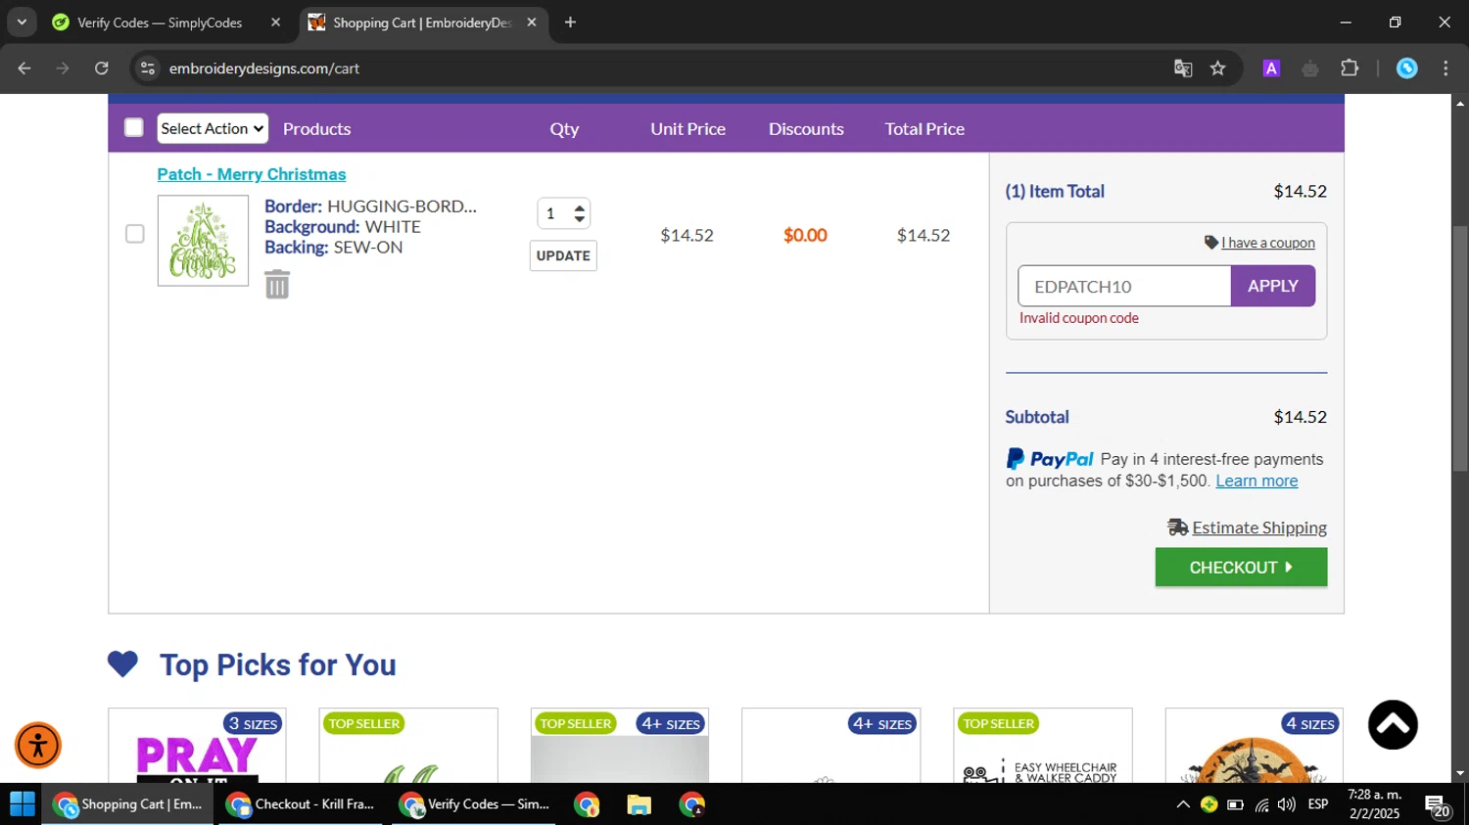The height and width of the screenshot is (825, 1469).
Task: Click the Estimate Shipping link
Action: 1259,527
